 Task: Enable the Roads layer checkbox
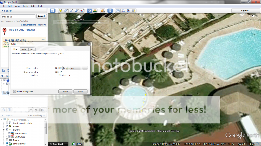coord(7,140)
